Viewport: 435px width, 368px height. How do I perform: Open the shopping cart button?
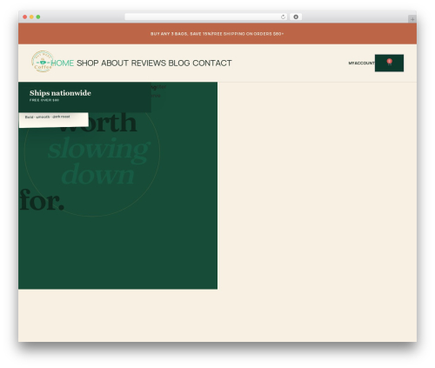tap(389, 63)
